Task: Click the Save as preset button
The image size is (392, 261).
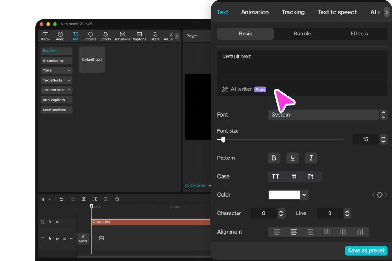Action: click(366, 250)
